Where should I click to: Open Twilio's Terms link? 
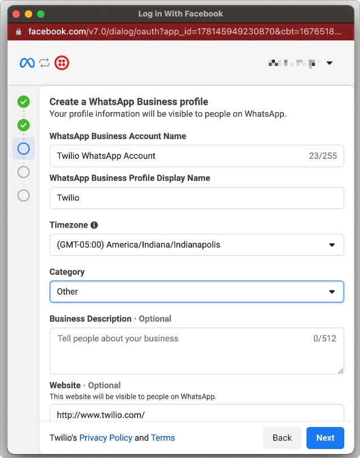pos(163,438)
